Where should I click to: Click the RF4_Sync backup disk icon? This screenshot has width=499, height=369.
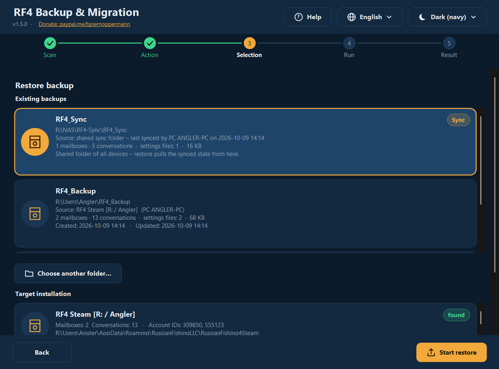[35, 142]
